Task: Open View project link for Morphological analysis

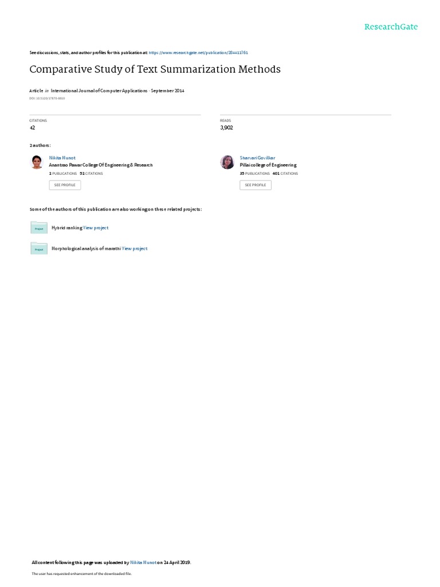Action: (x=135, y=248)
